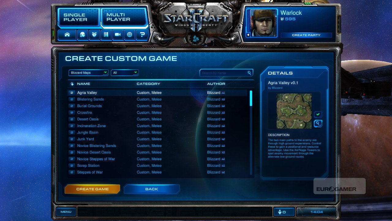Click the map list scrollbar thumb
Screen dimensions: 392x221
click(251, 98)
